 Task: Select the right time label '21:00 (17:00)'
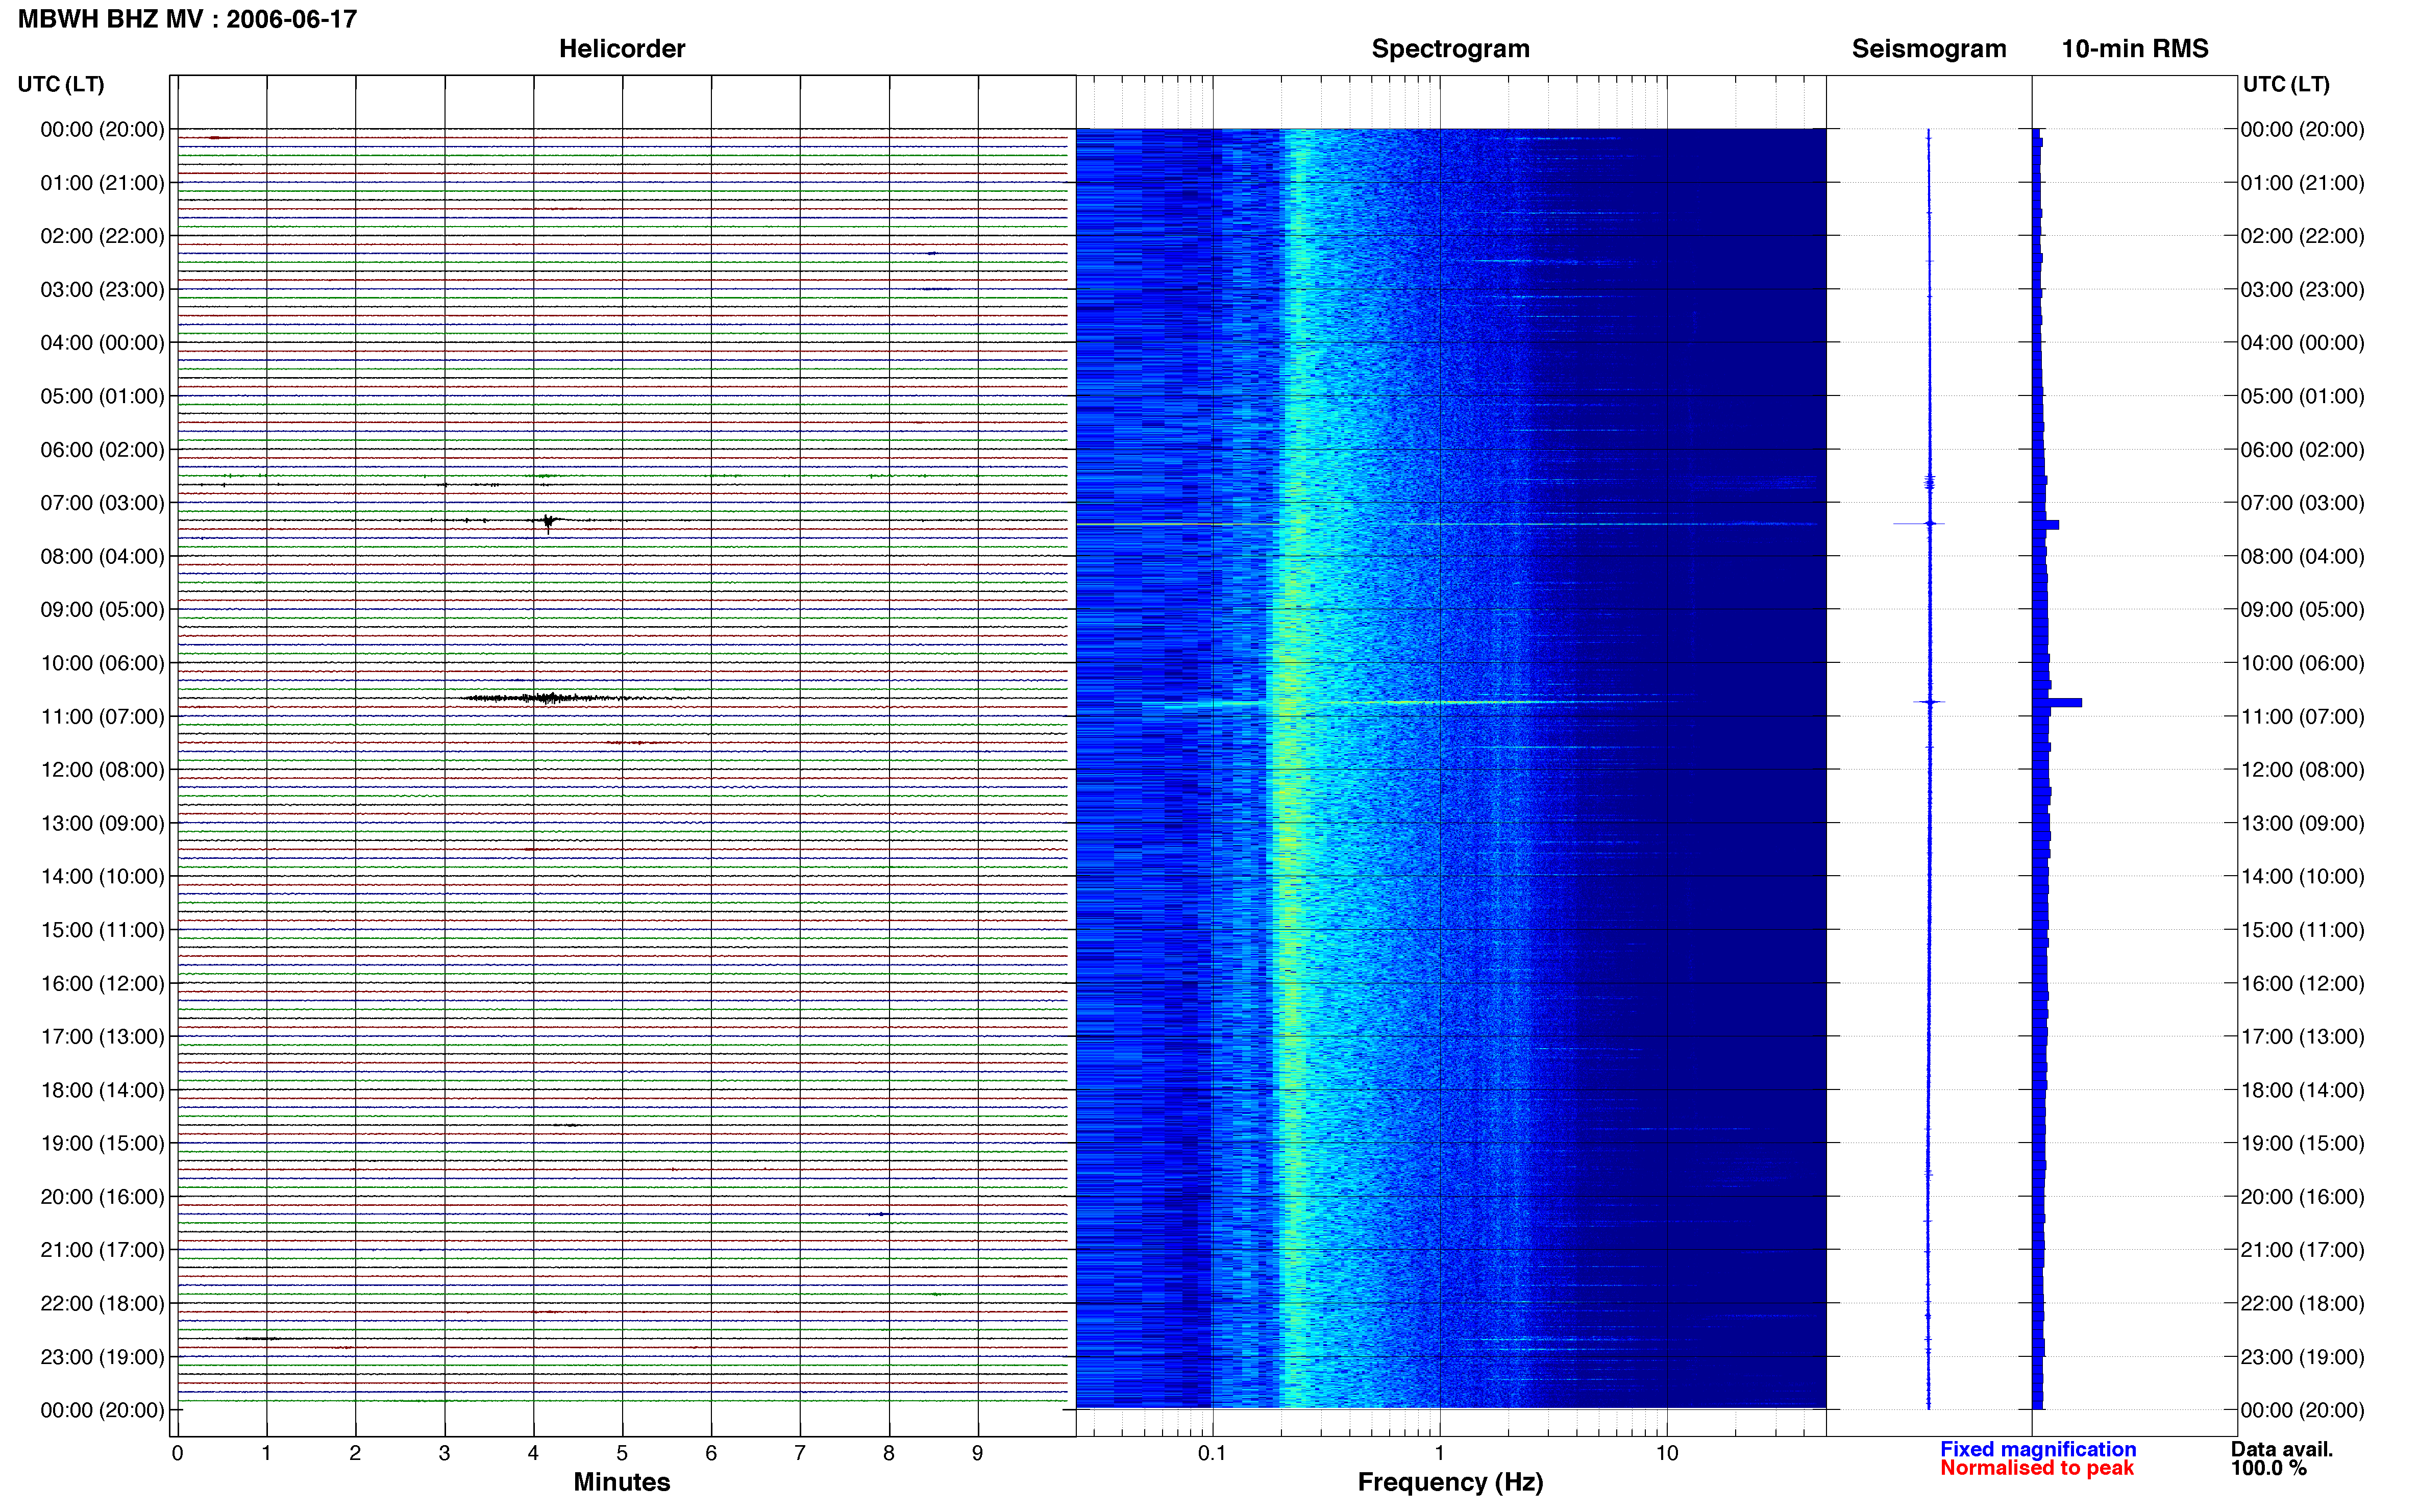(2302, 1250)
